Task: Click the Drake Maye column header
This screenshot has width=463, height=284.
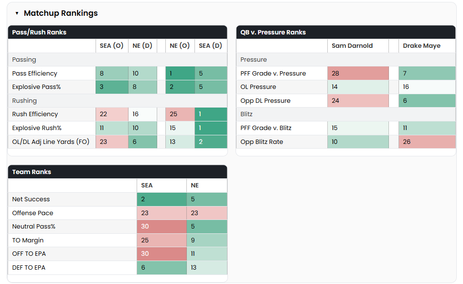Action: pos(421,46)
